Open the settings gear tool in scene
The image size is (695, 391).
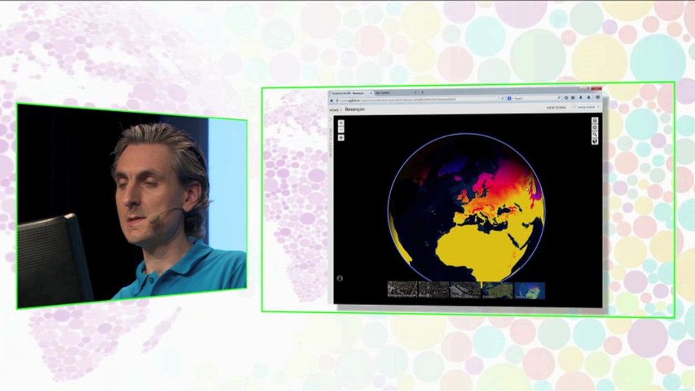(595, 128)
